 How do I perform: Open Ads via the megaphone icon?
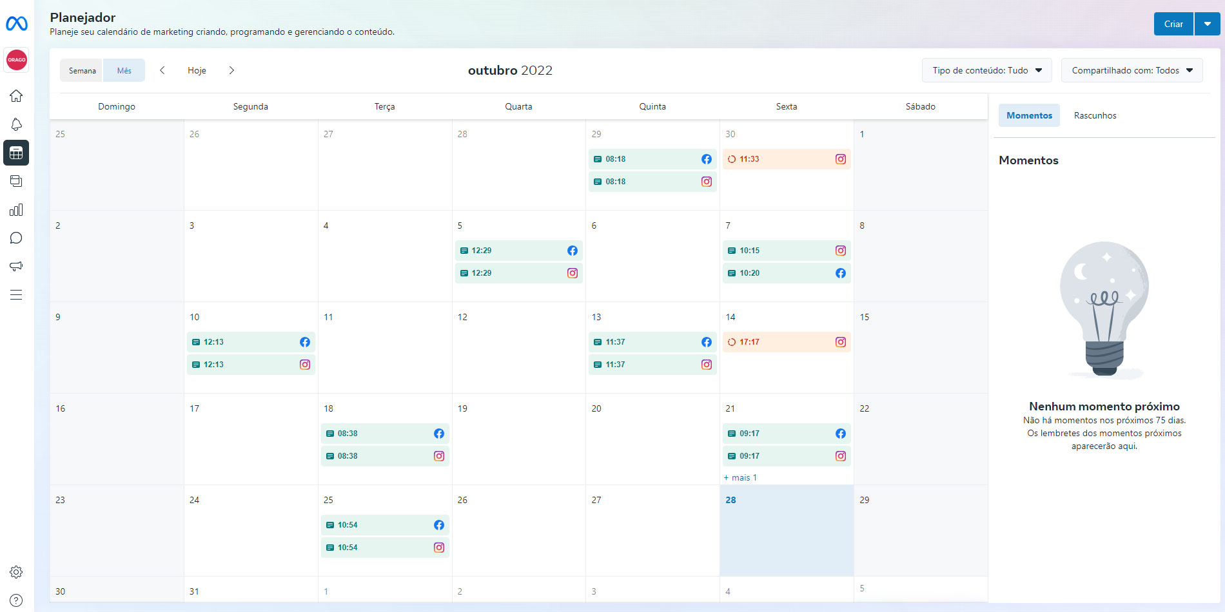coord(16,266)
